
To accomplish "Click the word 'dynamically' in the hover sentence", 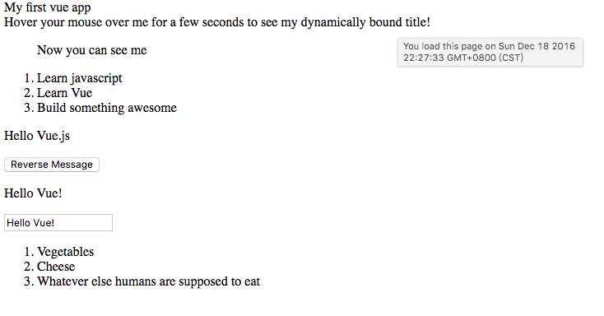I will tap(332, 22).
